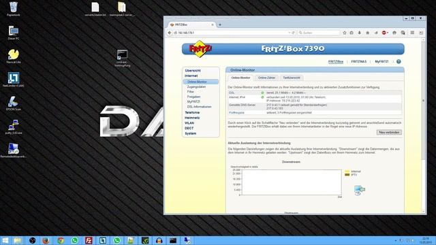436x245 pixels.
Task: Select Online-Monitor in the sidebar
Action: point(201,82)
